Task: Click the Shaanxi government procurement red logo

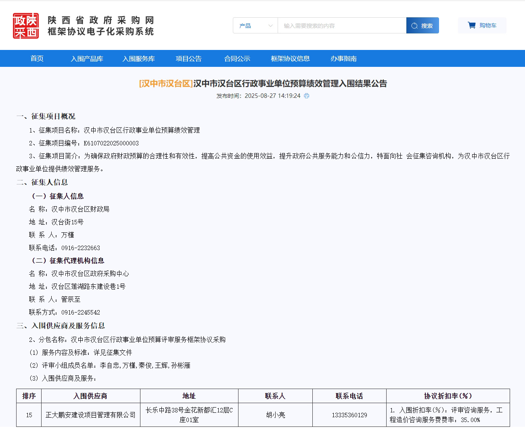Action: 26,26
